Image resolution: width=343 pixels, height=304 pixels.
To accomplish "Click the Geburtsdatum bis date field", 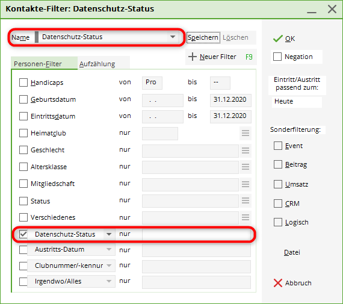I will (230, 100).
